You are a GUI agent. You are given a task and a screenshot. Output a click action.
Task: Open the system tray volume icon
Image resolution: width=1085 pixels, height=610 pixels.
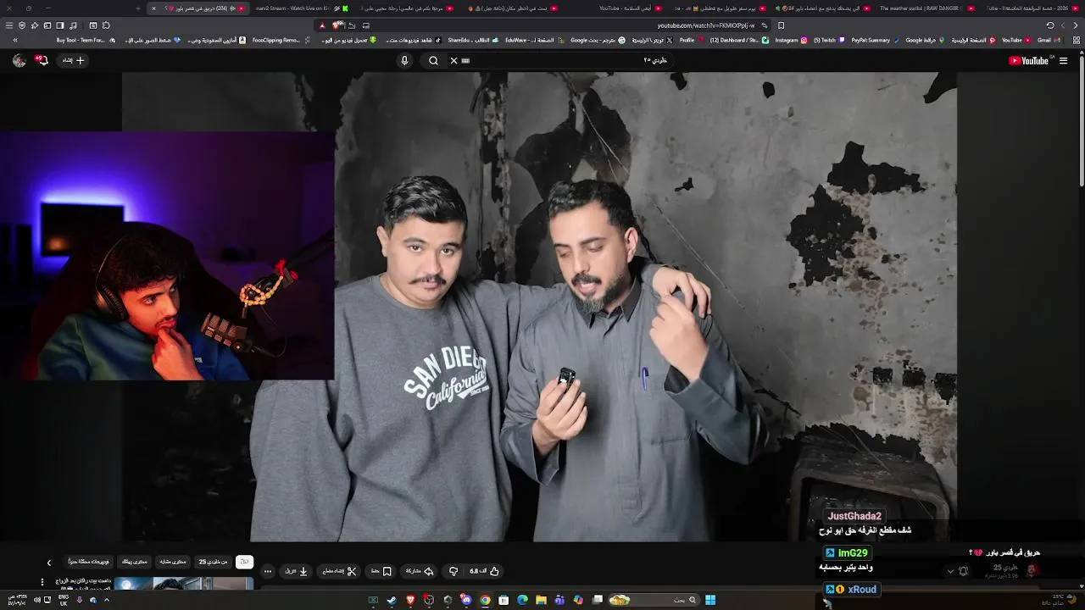[36, 600]
